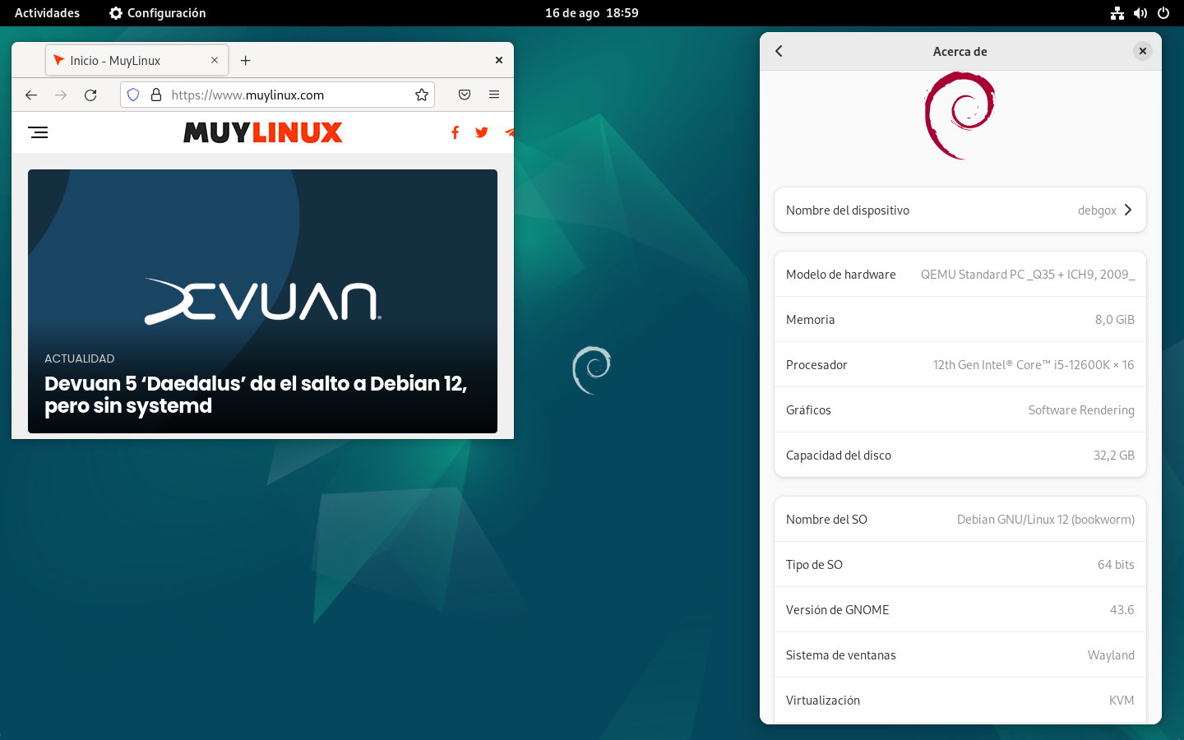Click the MuyLinux logo
The height and width of the screenshot is (740, 1184).
coord(262,132)
